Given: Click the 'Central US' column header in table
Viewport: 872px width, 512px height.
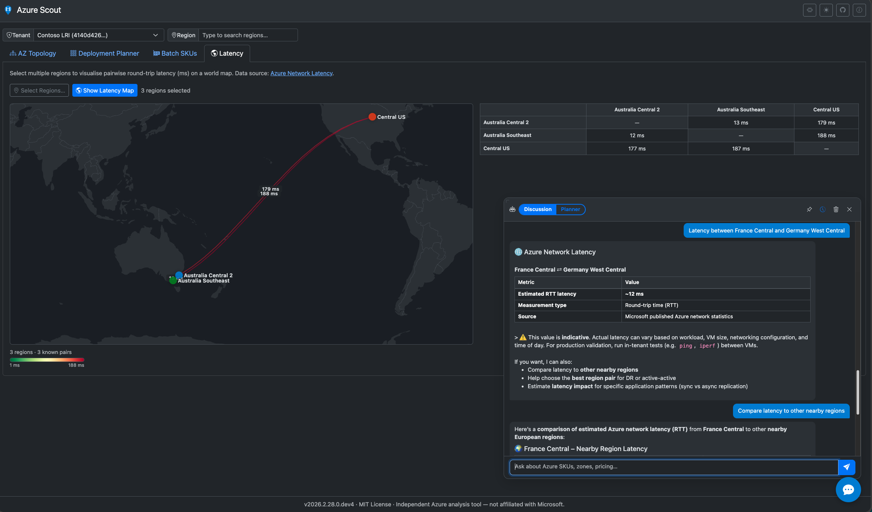Looking at the screenshot, I should click(826, 109).
